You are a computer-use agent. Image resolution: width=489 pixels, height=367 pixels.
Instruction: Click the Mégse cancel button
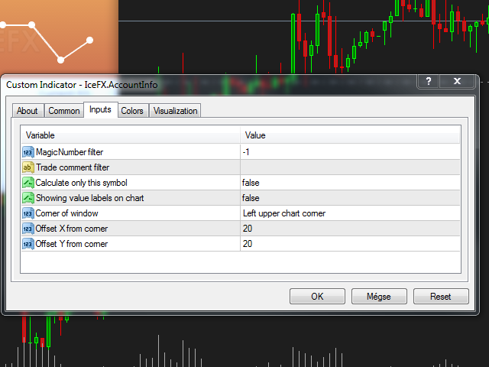[x=379, y=296]
